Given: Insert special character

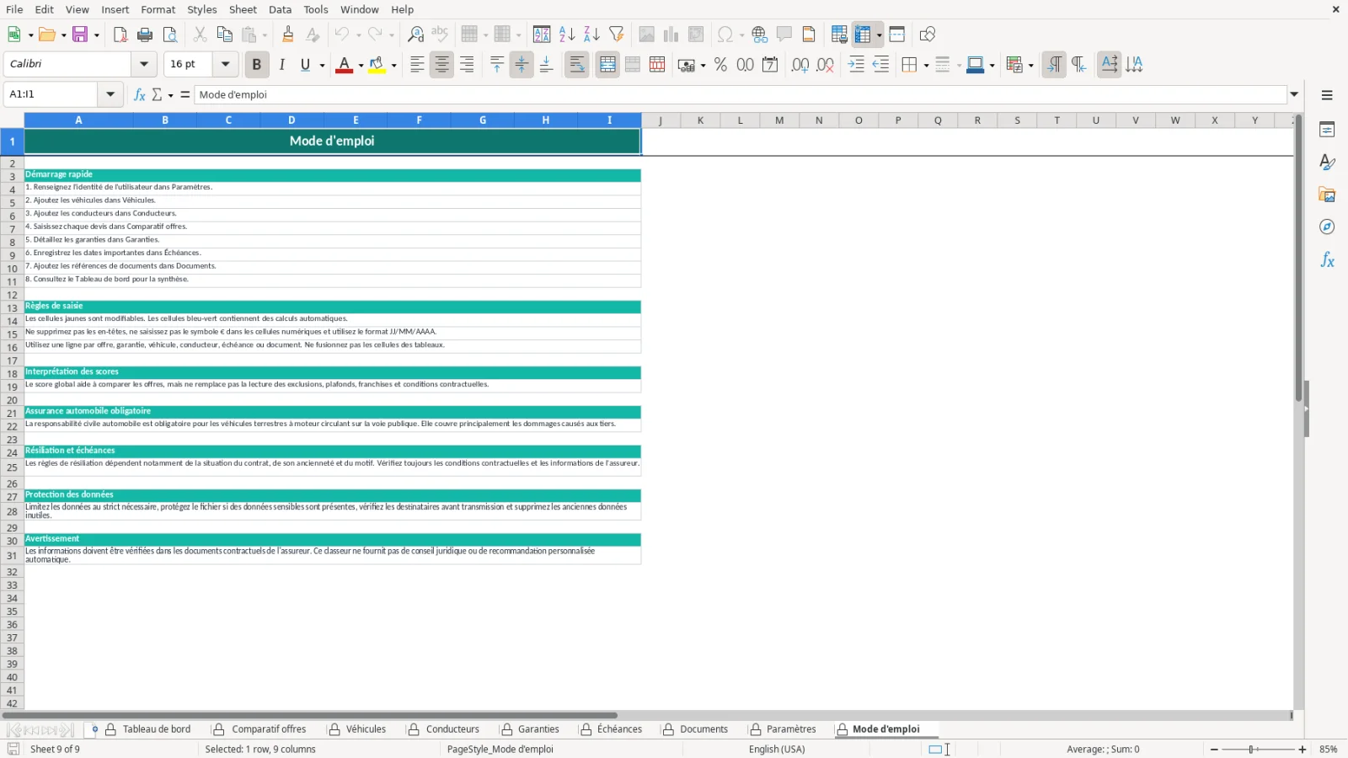Looking at the screenshot, I should pyautogui.click(x=725, y=35).
